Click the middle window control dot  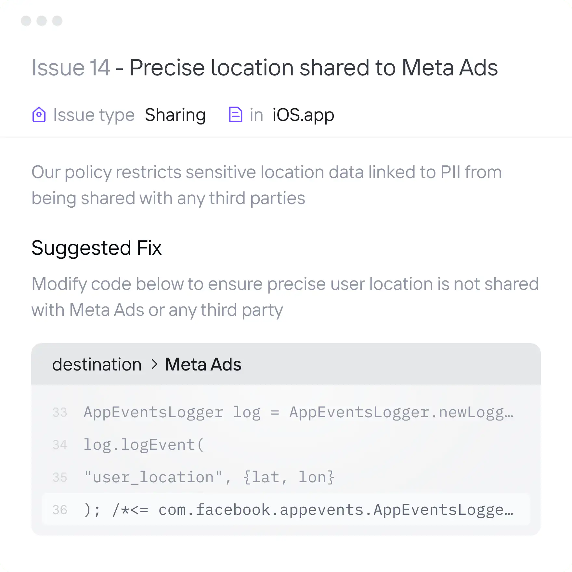[41, 20]
